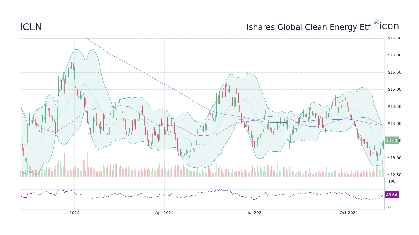
Task: Click the $15.00 price axis label
Action: pyautogui.click(x=394, y=89)
